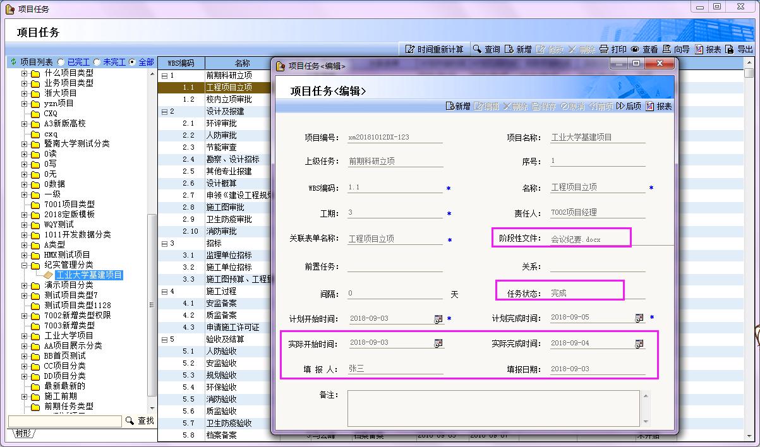Open calendar picker for 计划开始时间
The height and width of the screenshot is (447, 760).
tap(438, 319)
